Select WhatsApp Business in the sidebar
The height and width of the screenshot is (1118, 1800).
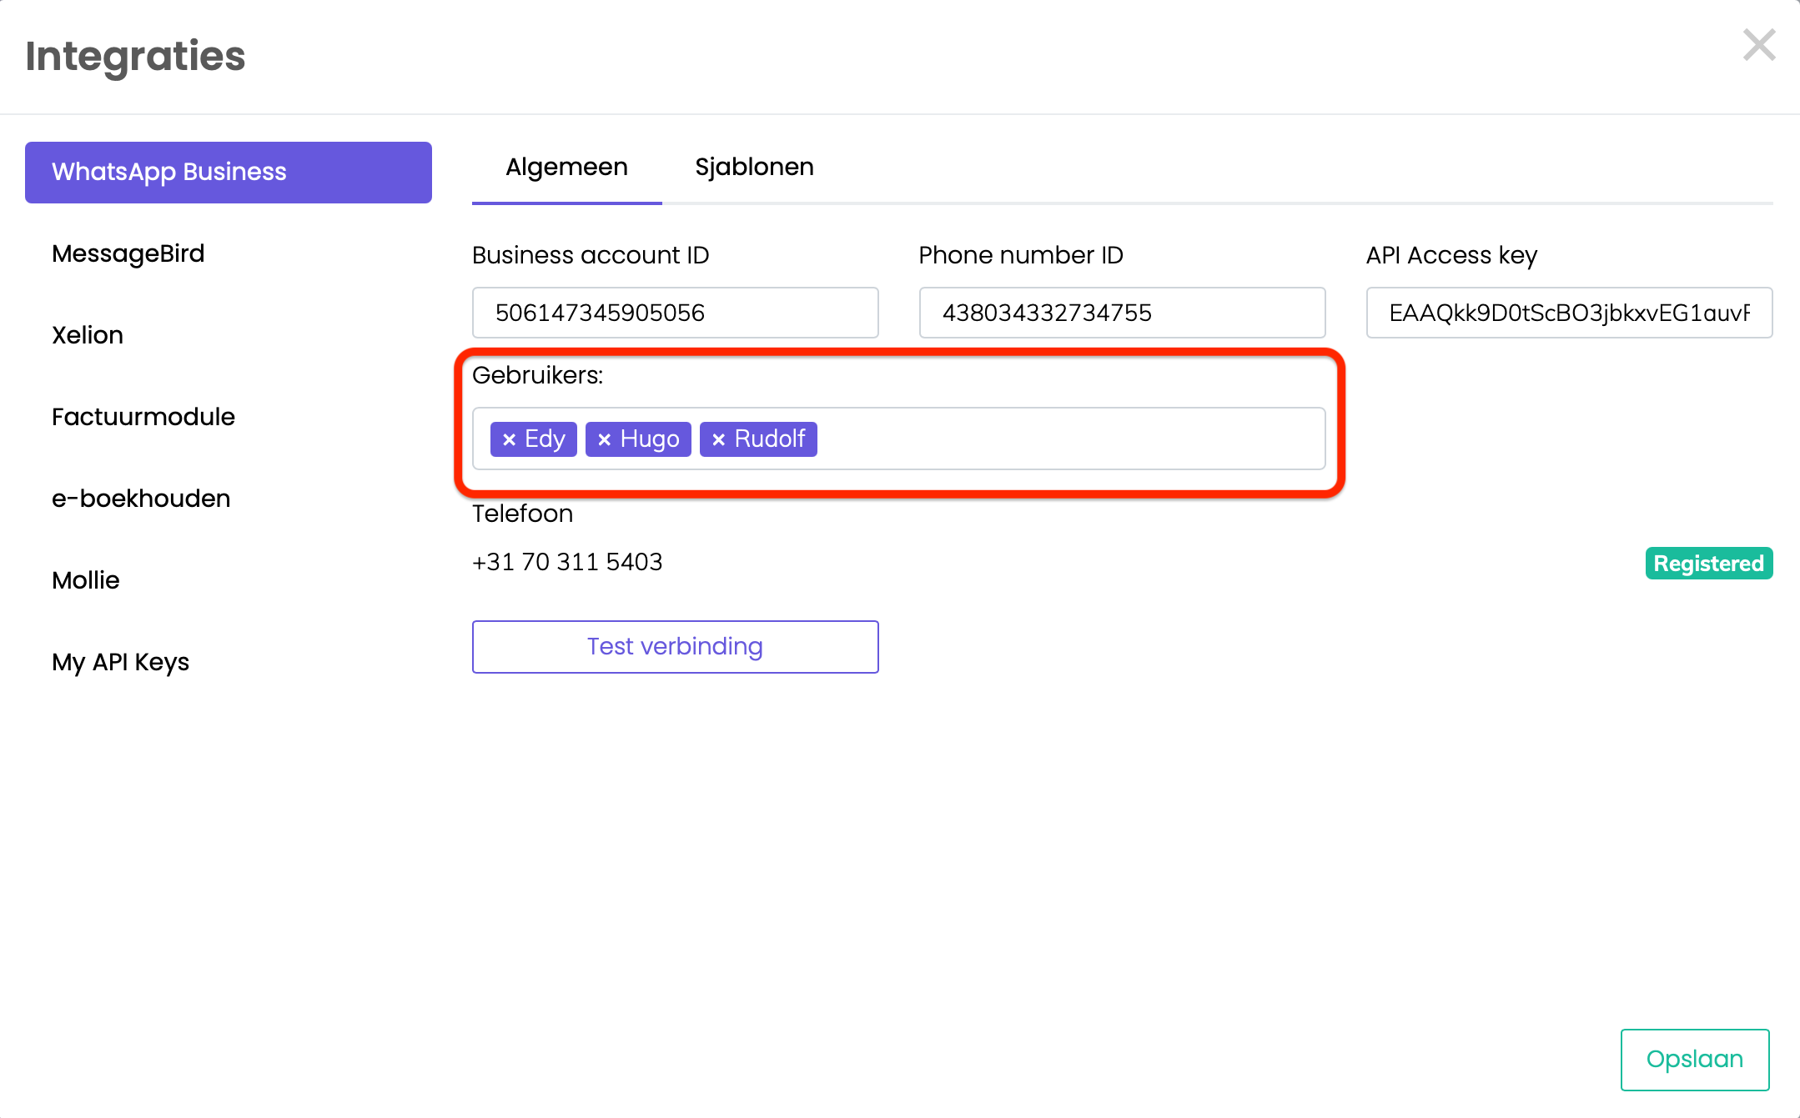coord(228,172)
